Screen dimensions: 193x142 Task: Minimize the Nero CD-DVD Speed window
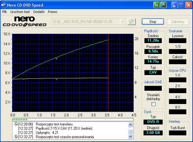(x=174, y=5)
